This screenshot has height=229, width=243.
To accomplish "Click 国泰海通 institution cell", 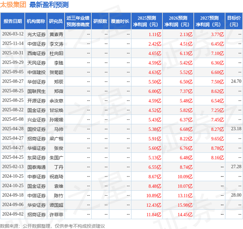I will click(36, 167).
